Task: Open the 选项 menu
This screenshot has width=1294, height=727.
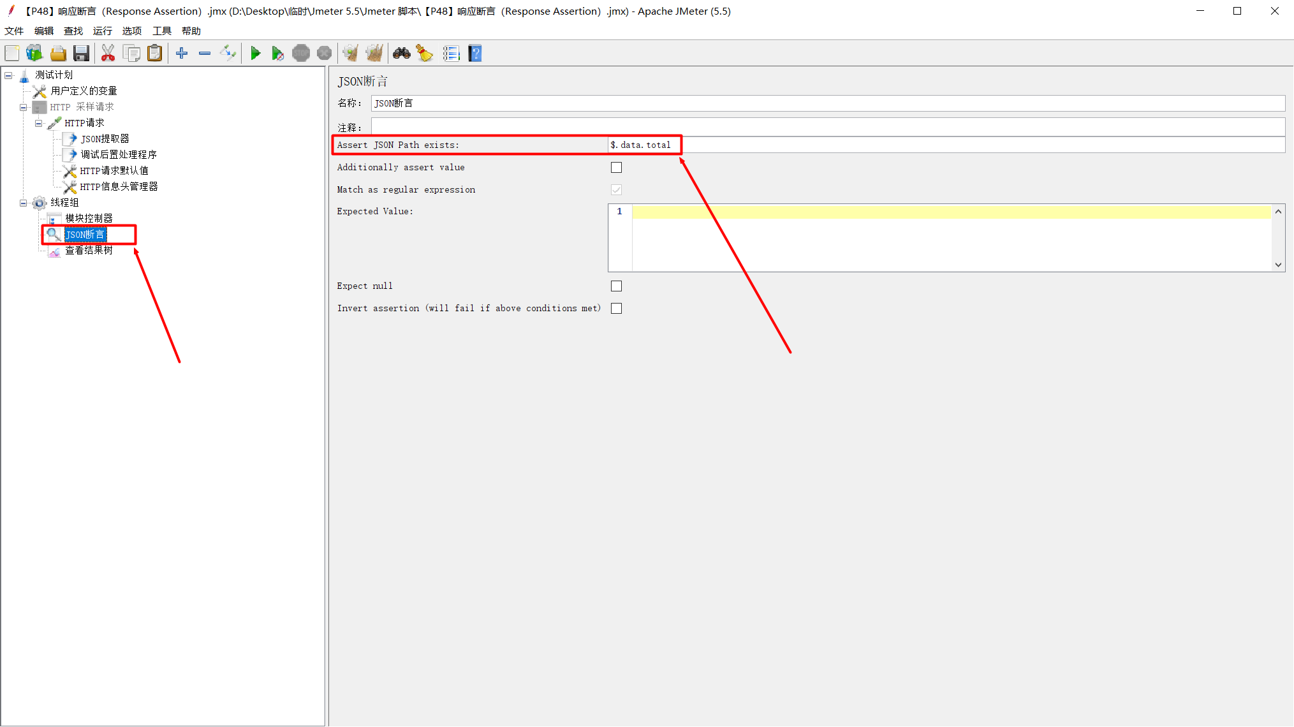Action: coord(132,31)
